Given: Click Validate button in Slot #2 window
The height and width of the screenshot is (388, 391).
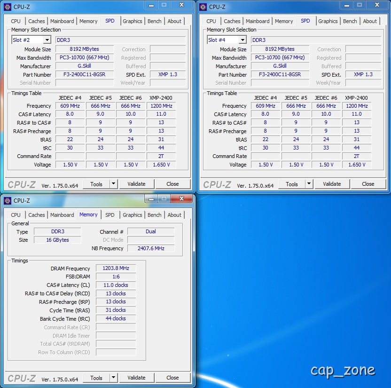Looking at the screenshot, I should [x=136, y=184].
